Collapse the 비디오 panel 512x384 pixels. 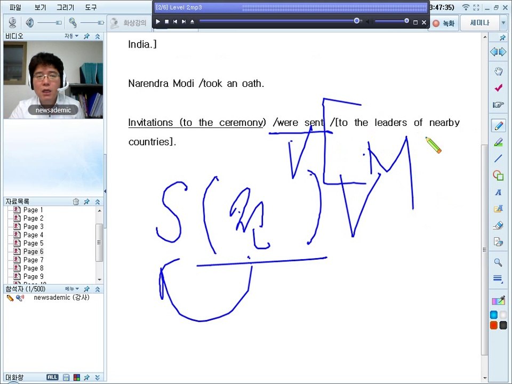[x=97, y=36]
